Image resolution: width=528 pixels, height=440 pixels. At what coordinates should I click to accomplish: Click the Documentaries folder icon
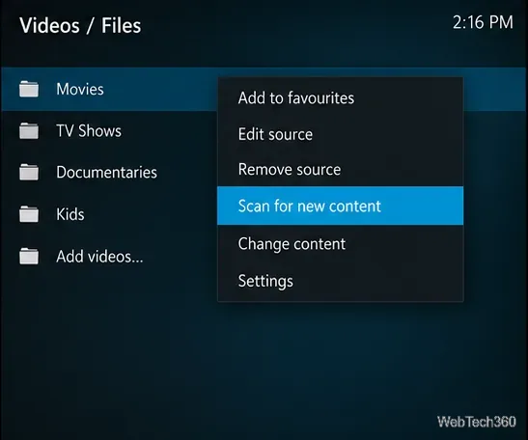point(29,173)
